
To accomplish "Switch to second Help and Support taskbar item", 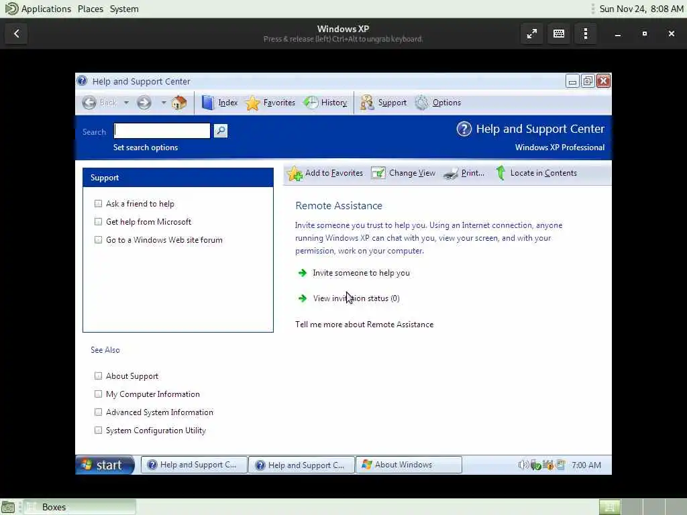I will click(301, 465).
